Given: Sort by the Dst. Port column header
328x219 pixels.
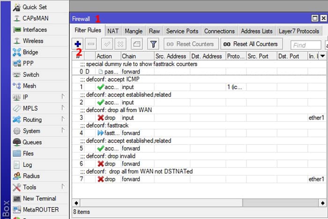Looking at the screenshot, I should (x=292, y=56).
